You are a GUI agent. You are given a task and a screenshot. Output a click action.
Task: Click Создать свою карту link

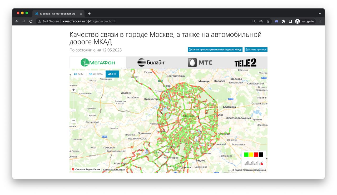click(114, 169)
